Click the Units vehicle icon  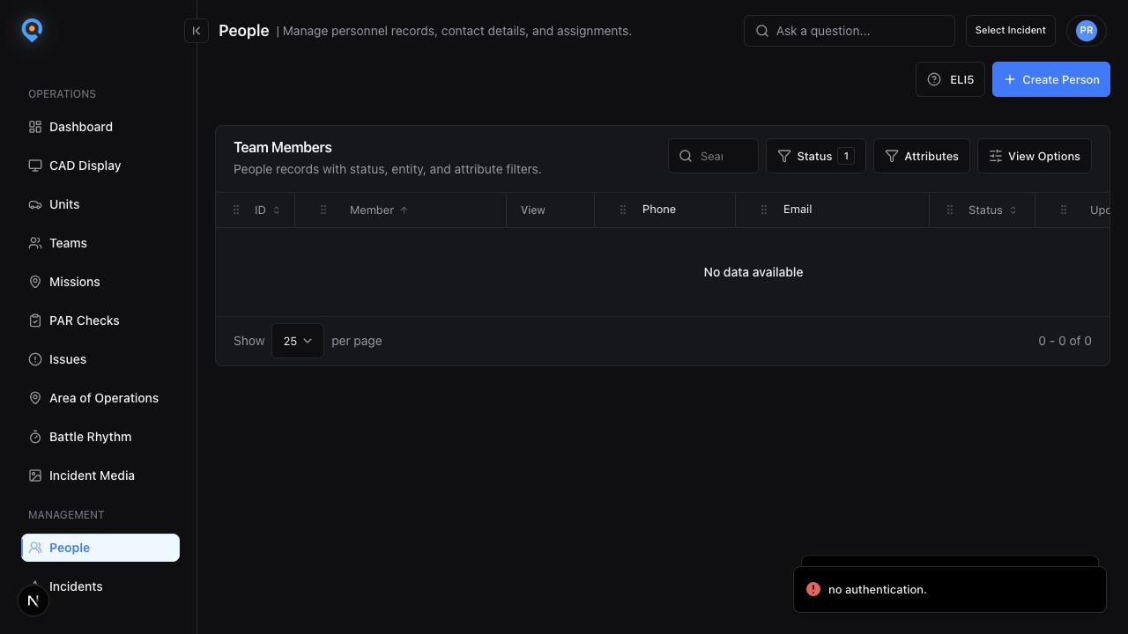tap(35, 204)
